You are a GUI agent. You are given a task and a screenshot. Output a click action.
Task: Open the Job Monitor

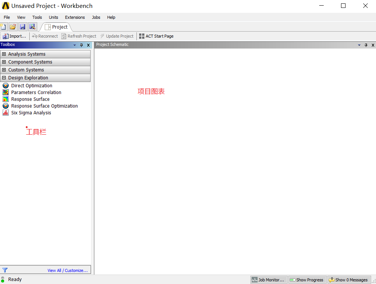269,280
